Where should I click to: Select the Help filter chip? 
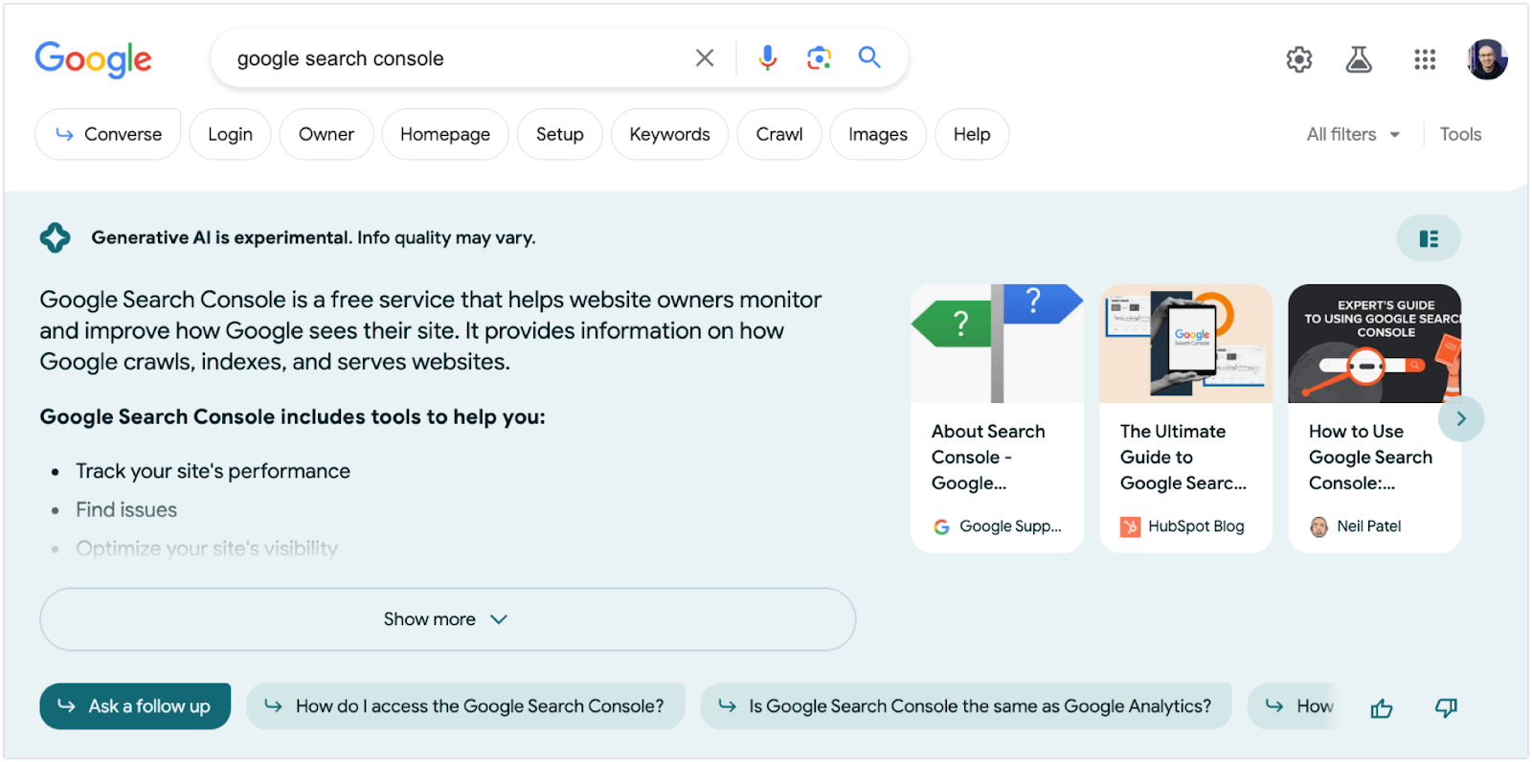(x=972, y=134)
